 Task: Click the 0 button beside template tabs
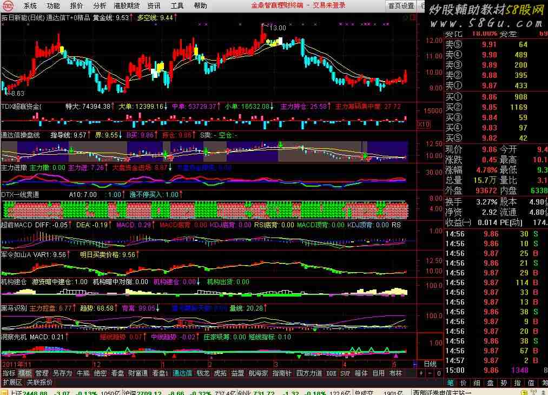[x=439, y=373]
